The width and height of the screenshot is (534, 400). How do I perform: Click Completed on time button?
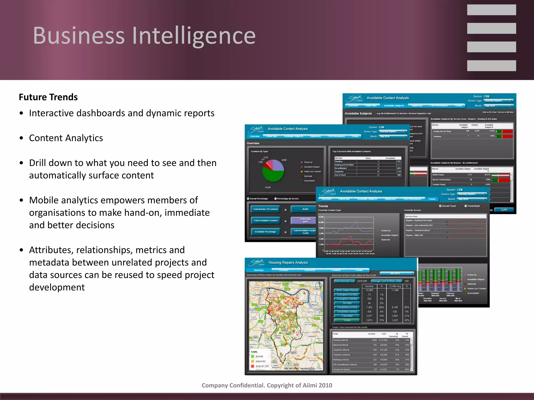coord(347,307)
